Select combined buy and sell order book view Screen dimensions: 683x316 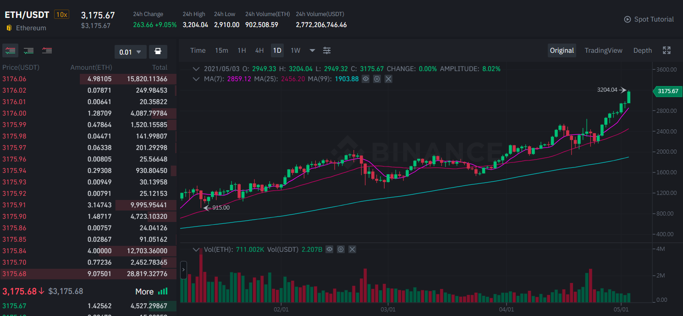pyautogui.click(x=10, y=50)
